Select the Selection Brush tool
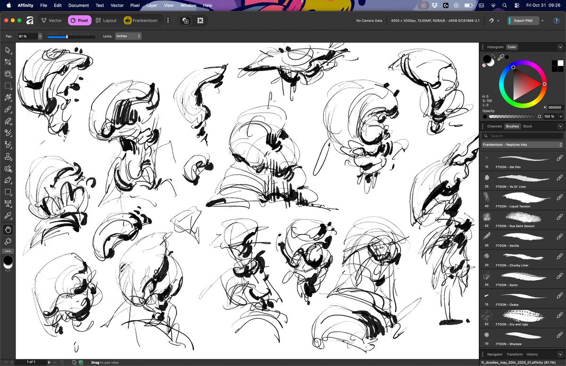 point(8,74)
